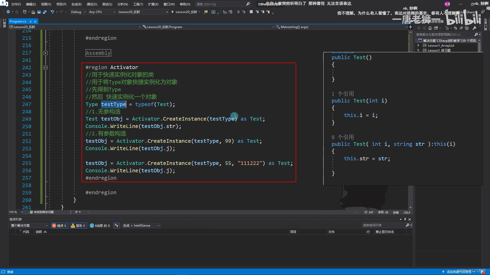Screen dimensions: 490x275
Task: Click the pending changes filter clock icon
Action: pos(447,28)
